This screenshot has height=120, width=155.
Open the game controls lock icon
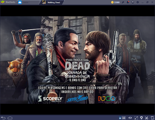click(120, 118)
